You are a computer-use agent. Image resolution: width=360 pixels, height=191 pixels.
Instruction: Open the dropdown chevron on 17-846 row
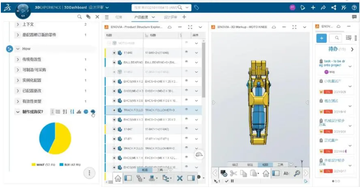coord(196,53)
